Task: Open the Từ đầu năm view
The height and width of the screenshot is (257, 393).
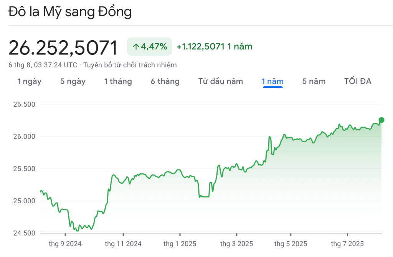Action: [221, 81]
